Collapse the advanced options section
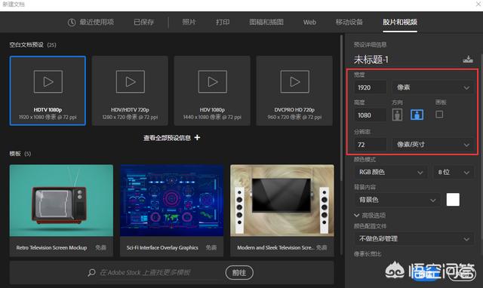This screenshot has width=483, height=288. click(356, 215)
